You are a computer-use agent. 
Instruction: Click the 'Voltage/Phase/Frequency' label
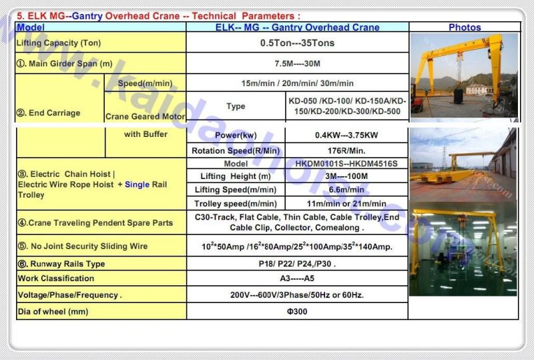point(70,295)
